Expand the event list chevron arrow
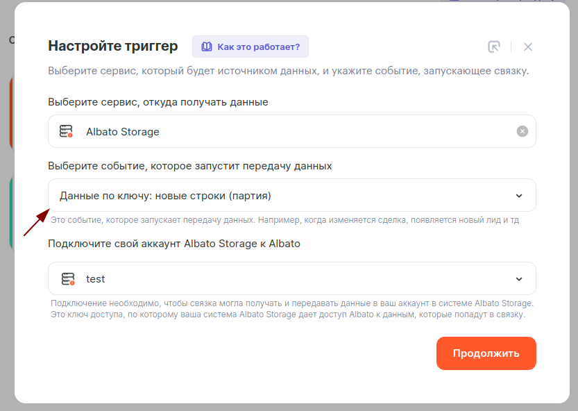 [x=519, y=196]
